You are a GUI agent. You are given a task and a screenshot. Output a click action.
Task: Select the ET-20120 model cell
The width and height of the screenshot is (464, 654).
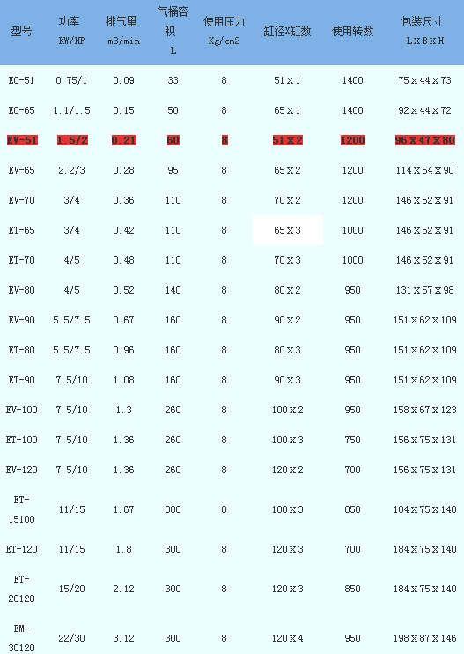coord(21,589)
